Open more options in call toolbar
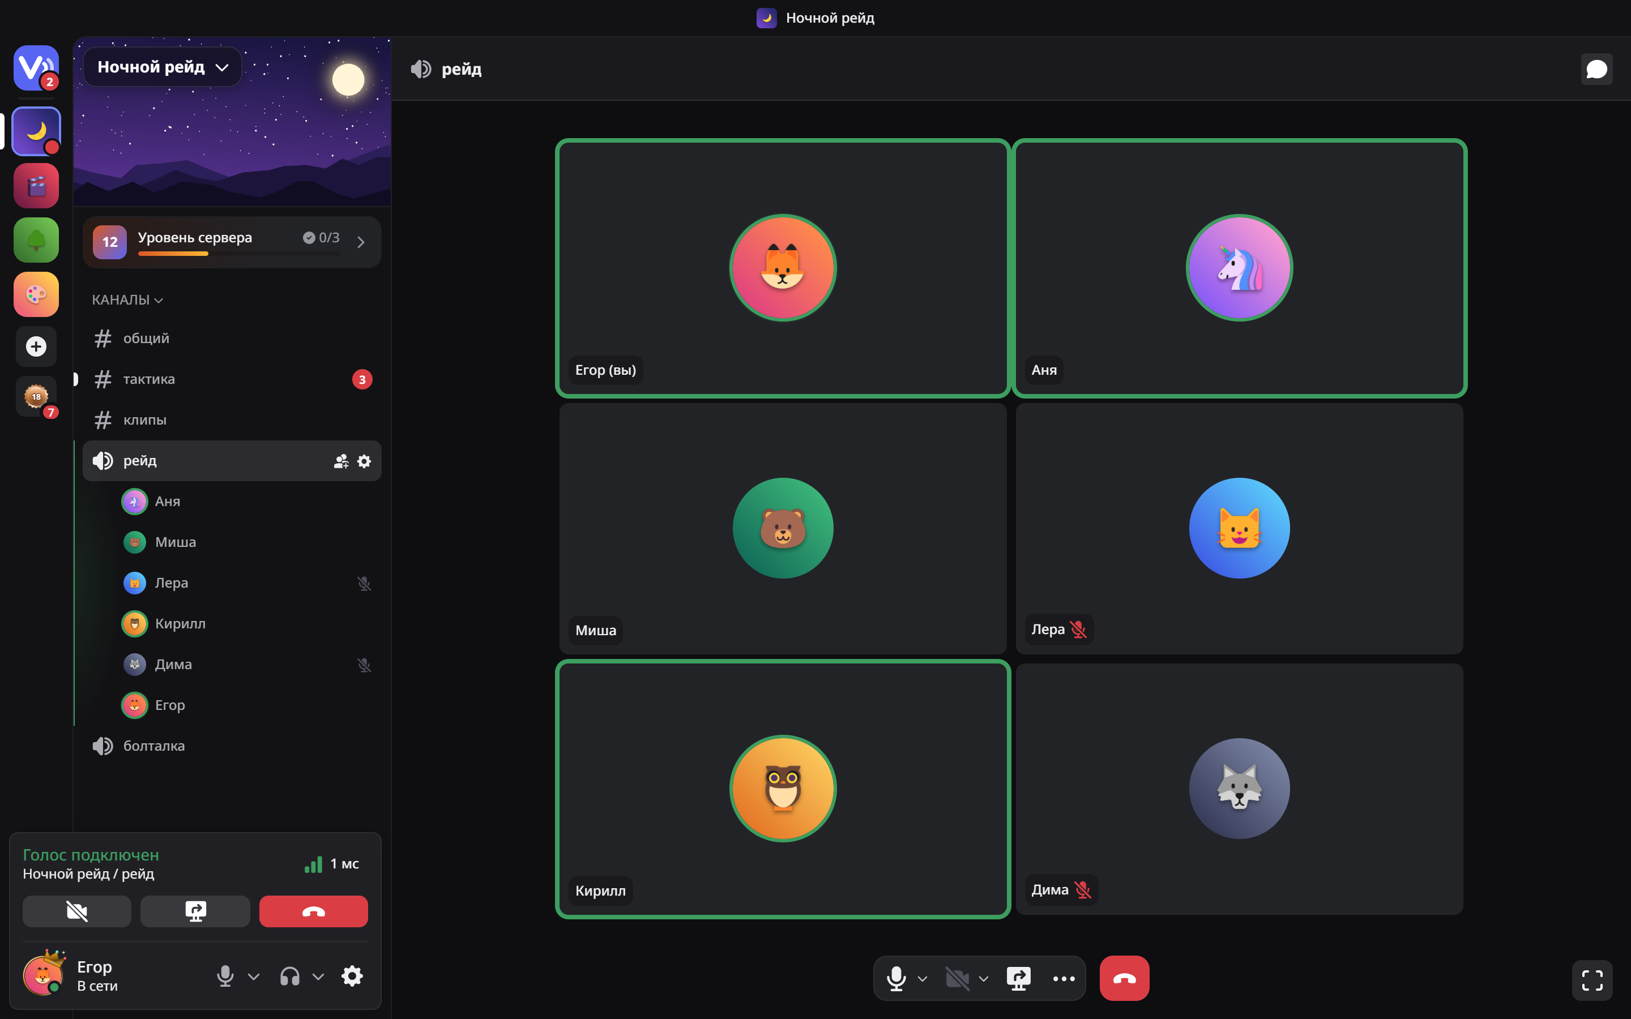This screenshot has width=1631, height=1019. 1064,978
